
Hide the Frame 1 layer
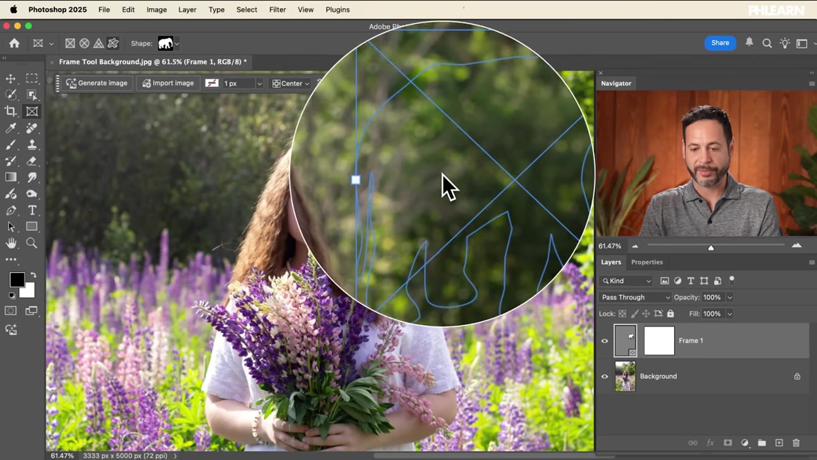tap(605, 341)
